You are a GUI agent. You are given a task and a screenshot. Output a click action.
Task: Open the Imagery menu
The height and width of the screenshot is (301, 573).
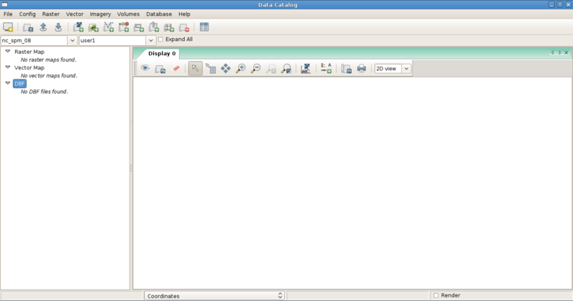click(x=100, y=14)
